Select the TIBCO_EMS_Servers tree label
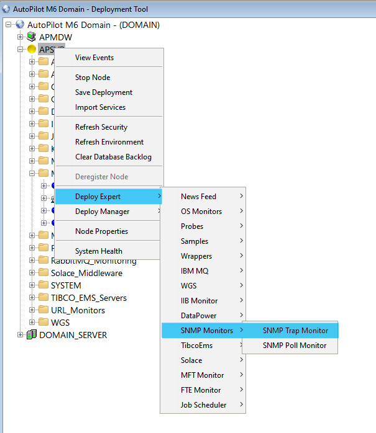This screenshot has width=376, height=433. (89, 298)
